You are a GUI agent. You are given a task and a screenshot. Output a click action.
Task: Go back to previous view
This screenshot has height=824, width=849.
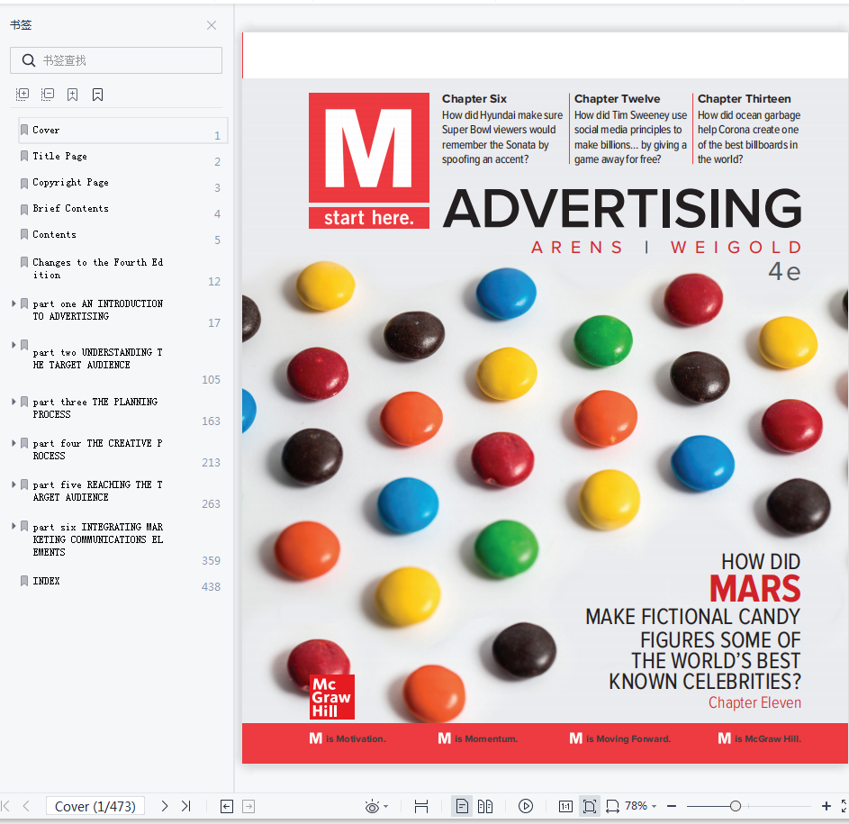[227, 806]
